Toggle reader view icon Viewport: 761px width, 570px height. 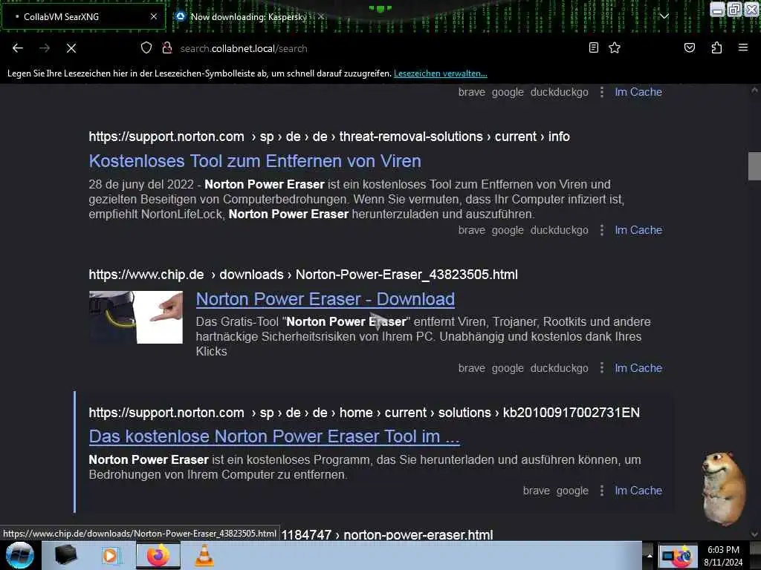click(x=594, y=47)
